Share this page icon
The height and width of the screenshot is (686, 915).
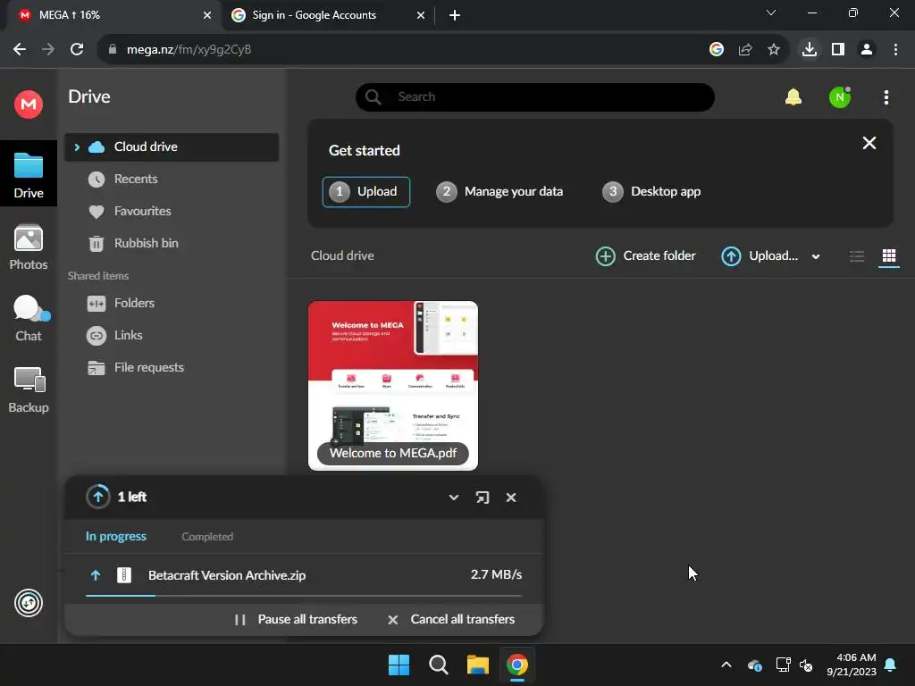(x=745, y=50)
